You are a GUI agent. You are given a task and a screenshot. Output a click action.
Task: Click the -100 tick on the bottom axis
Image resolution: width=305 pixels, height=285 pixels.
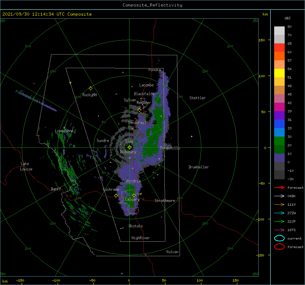coord(56,280)
